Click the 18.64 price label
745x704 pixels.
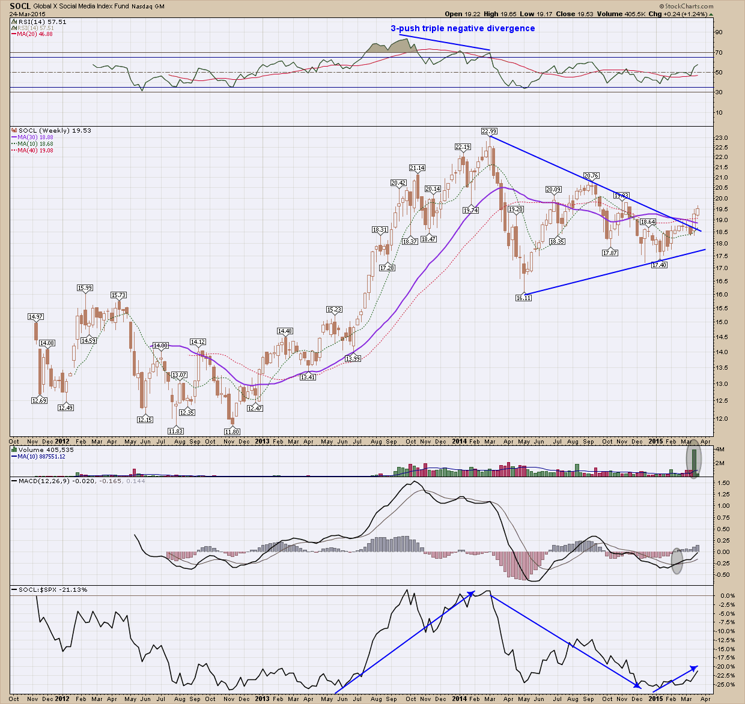pos(648,221)
